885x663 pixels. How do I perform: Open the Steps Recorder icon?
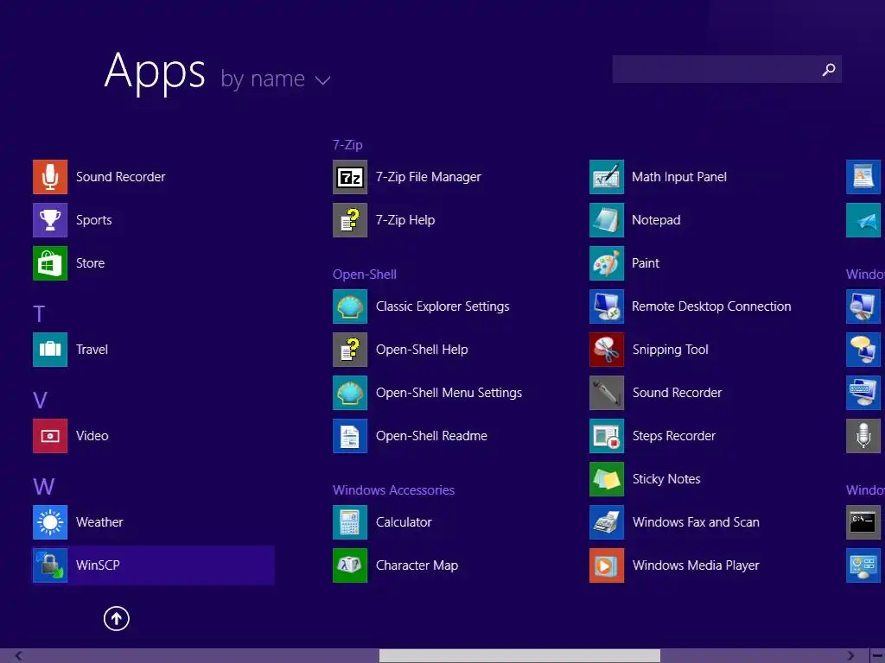click(x=607, y=436)
